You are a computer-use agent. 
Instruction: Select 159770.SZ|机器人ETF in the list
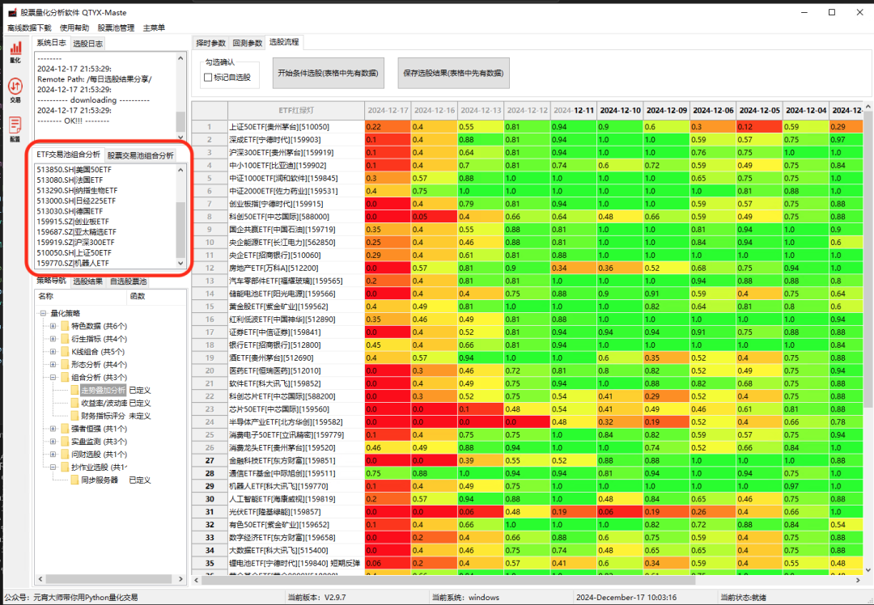click(73, 263)
